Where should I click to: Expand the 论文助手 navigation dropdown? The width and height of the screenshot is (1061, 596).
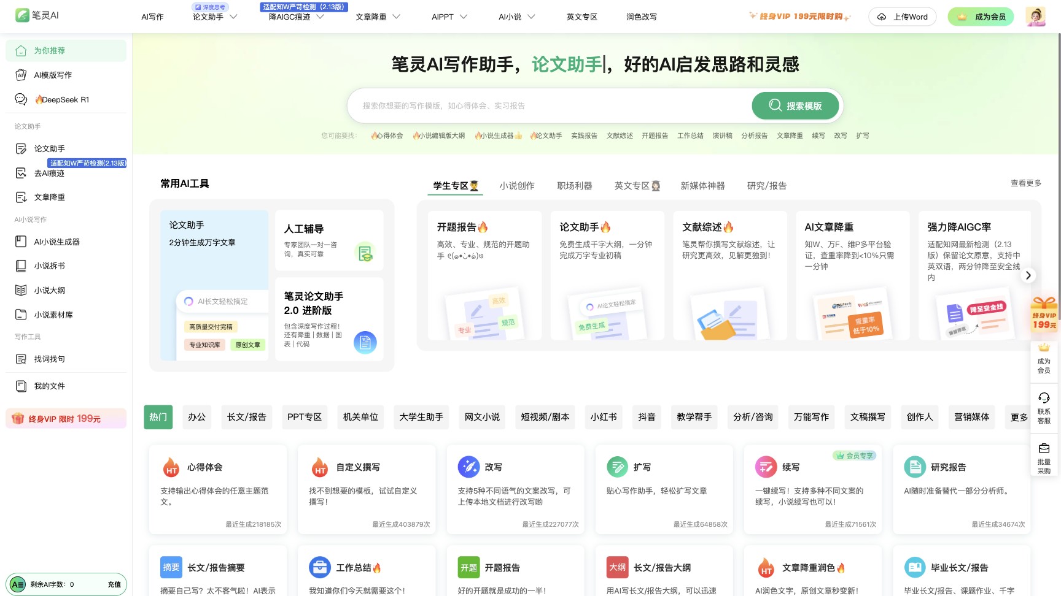point(213,17)
